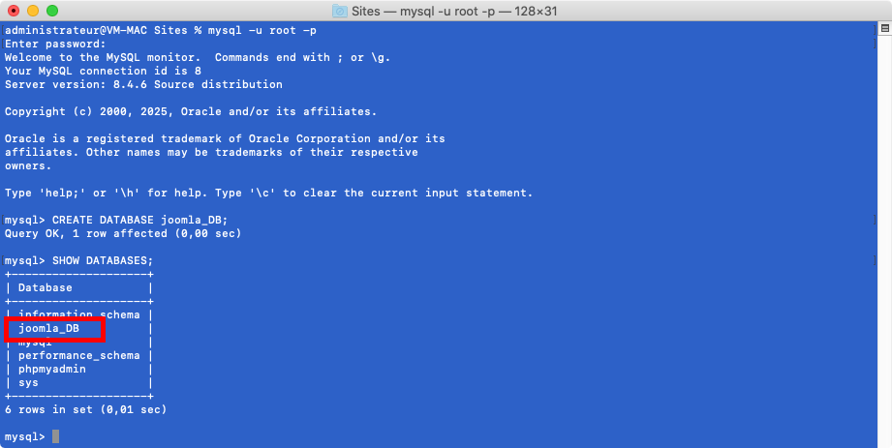
Task: Close the Terminal window with red button
Action: [14, 11]
